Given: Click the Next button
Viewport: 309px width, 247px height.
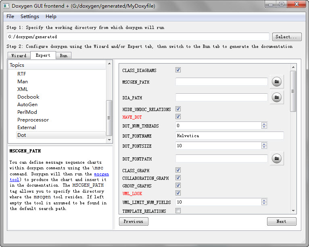Looking at the screenshot, I should pyautogui.click(x=282, y=221).
